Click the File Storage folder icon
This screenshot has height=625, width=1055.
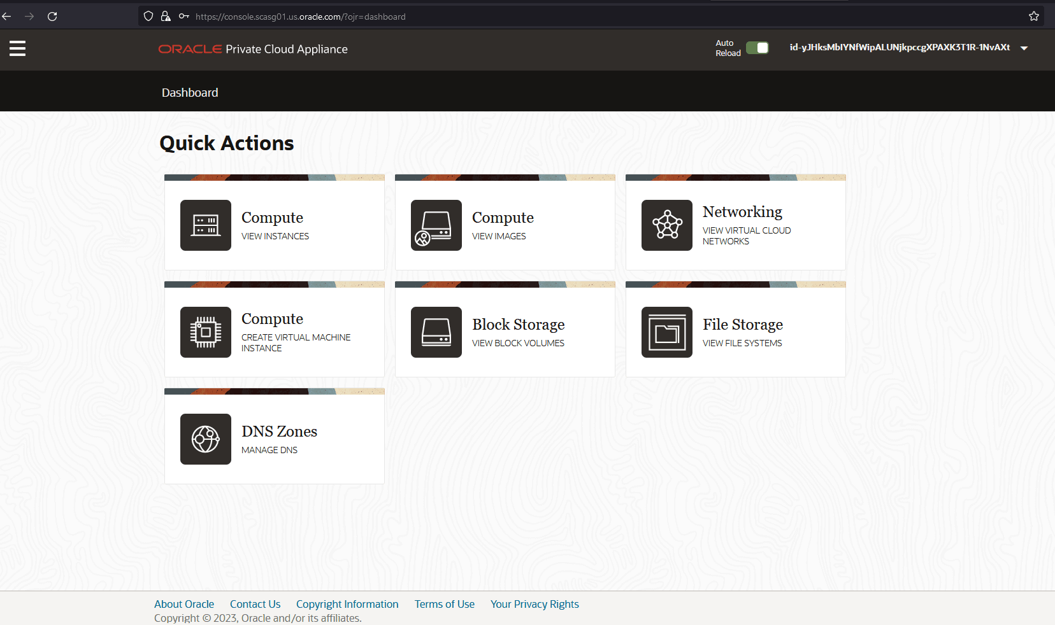coord(667,332)
